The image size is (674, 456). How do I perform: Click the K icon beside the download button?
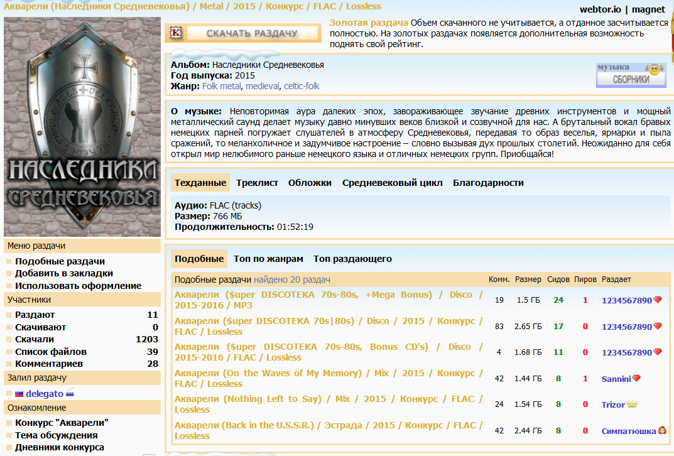[176, 33]
